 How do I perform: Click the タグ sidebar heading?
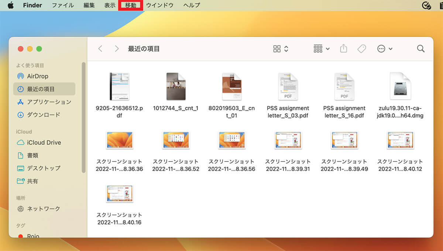(20, 226)
